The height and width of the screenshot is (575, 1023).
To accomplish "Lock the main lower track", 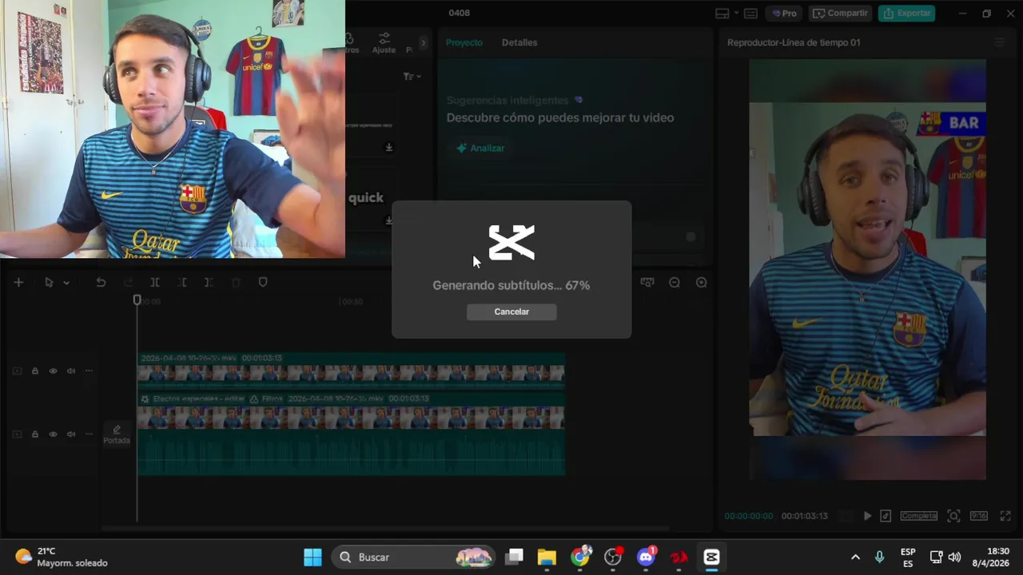I will [35, 434].
